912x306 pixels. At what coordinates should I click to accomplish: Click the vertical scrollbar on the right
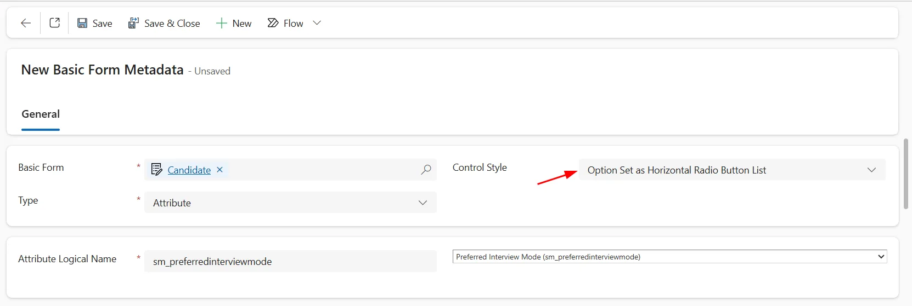[906, 174]
